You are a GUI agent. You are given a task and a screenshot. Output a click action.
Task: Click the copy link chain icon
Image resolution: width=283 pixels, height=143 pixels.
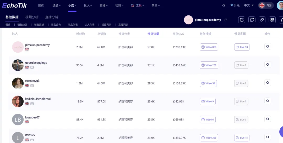click(262, 20)
